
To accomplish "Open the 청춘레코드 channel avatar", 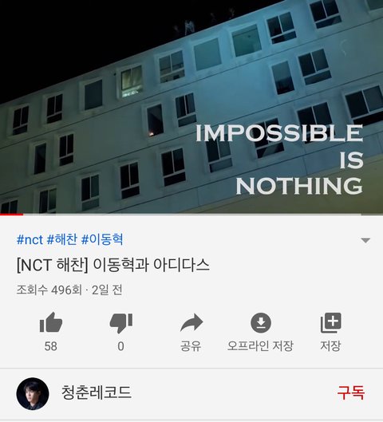I will tap(33, 393).
